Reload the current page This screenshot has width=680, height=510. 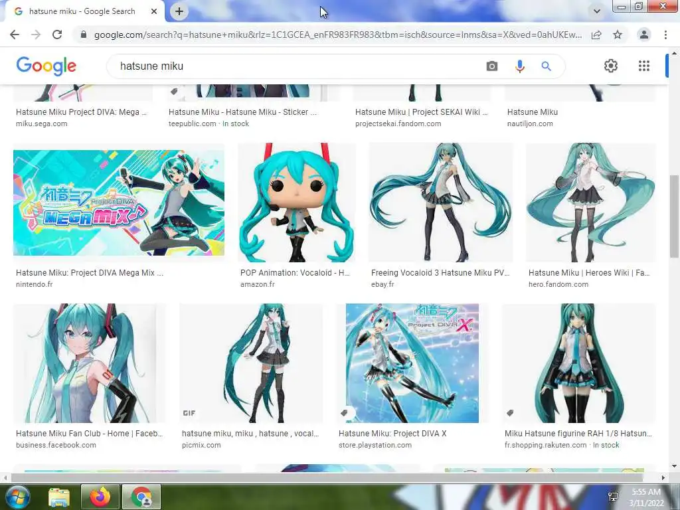[x=57, y=35]
